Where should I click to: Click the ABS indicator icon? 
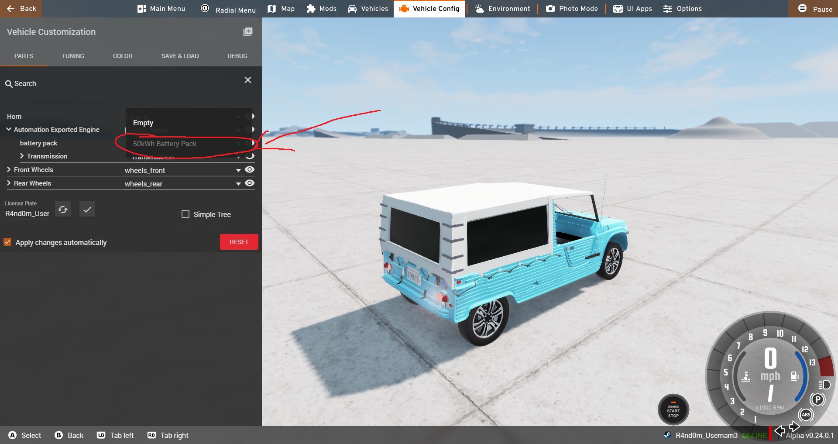point(806,415)
